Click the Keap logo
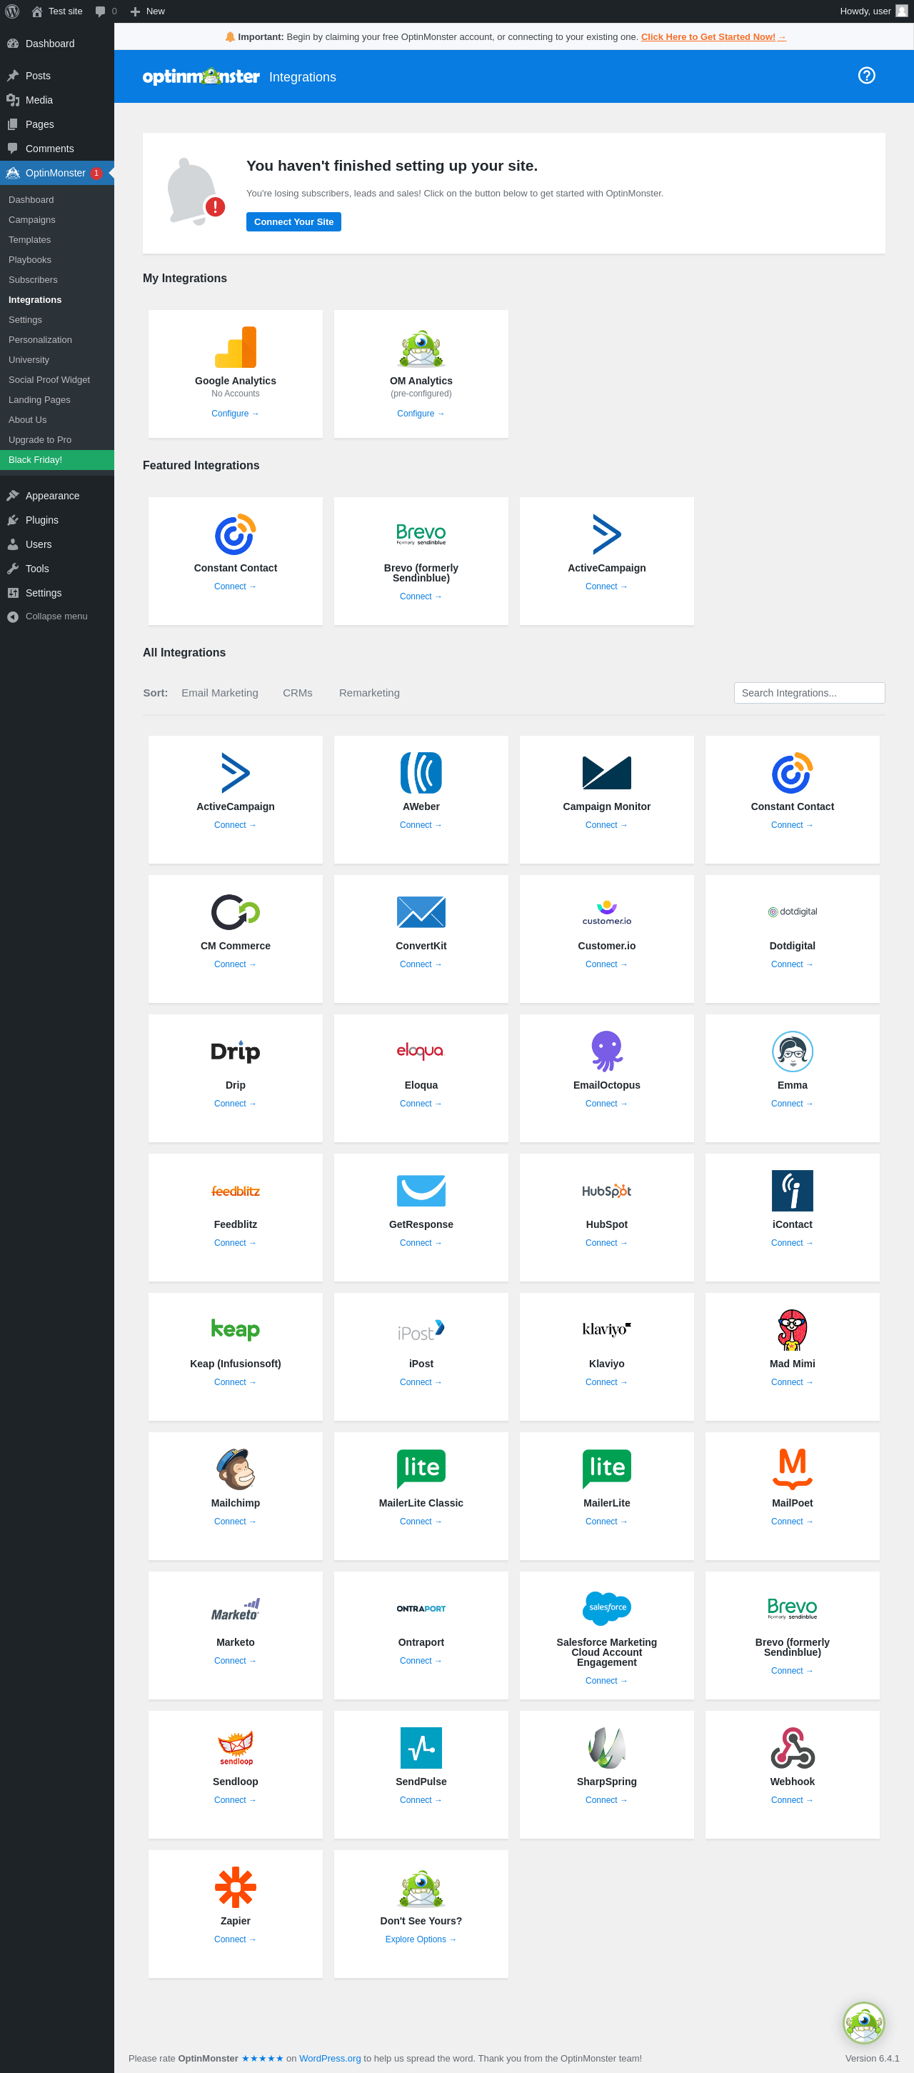 (236, 1329)
